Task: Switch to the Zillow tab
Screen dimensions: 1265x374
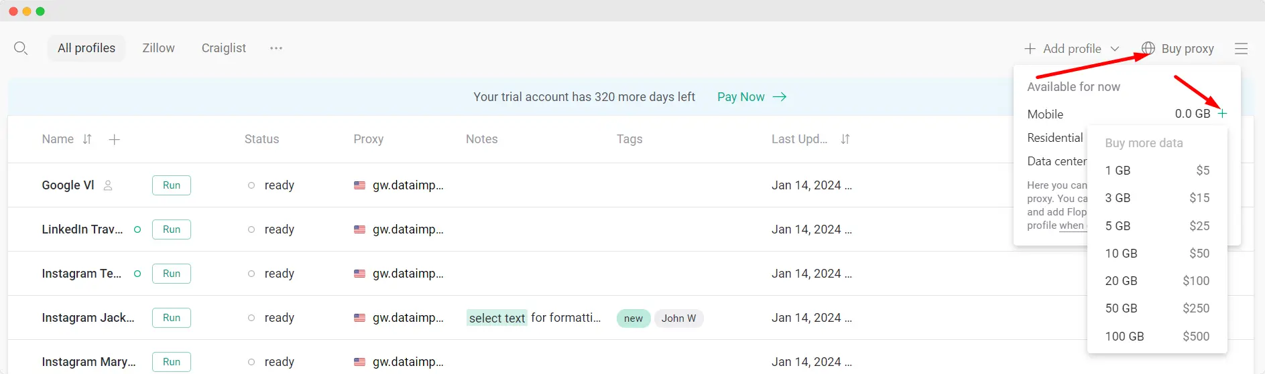Action: click(x=158, y=48)
